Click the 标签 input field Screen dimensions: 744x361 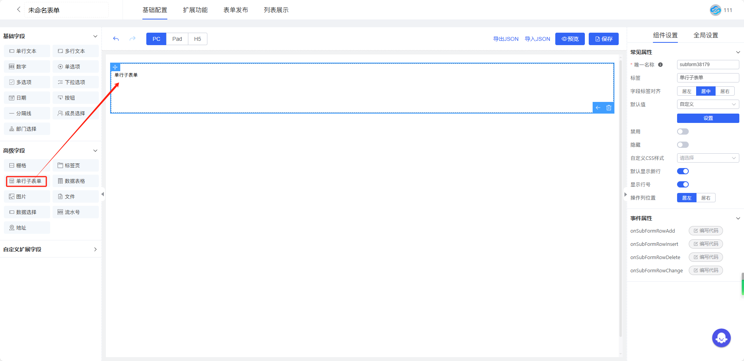(708, 78)
